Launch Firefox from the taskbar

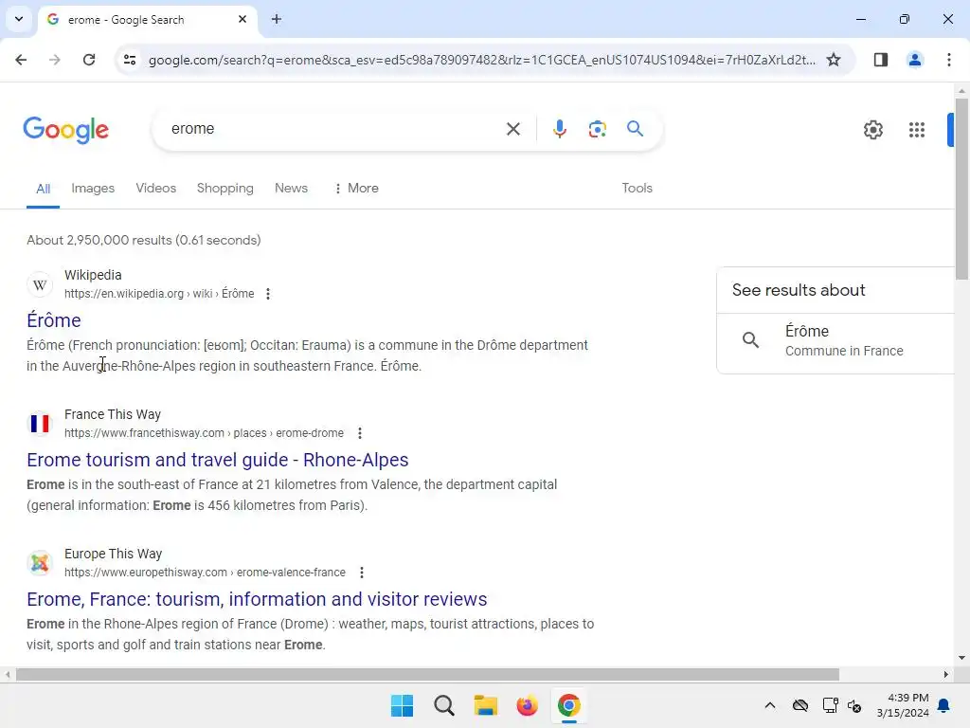[527, 705]
